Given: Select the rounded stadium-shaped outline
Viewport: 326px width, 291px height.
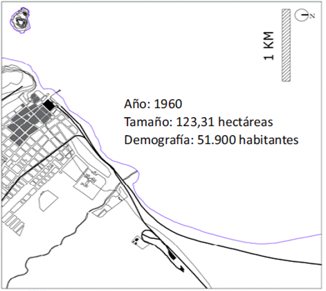Looking at the screenshot, I should 48,200.
